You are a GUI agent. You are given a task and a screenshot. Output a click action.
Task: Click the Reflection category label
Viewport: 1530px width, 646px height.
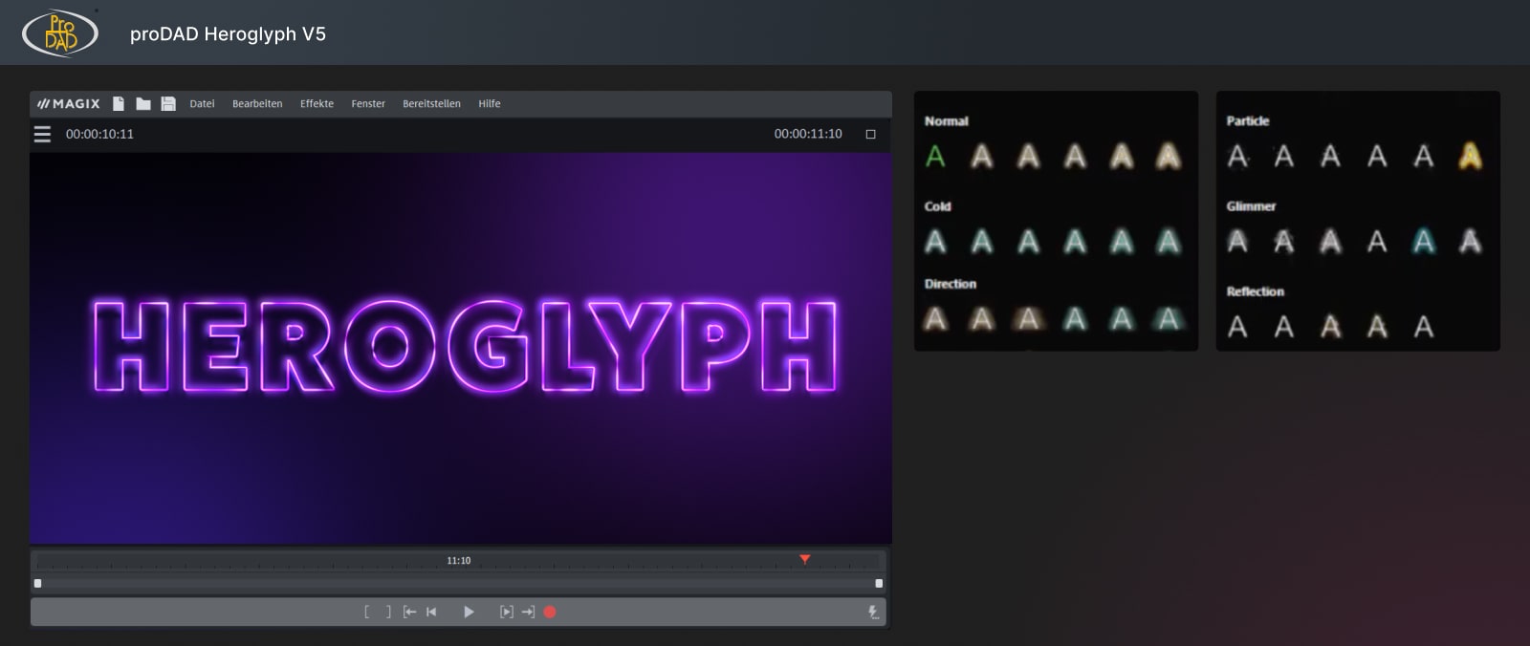[1256, 291]
